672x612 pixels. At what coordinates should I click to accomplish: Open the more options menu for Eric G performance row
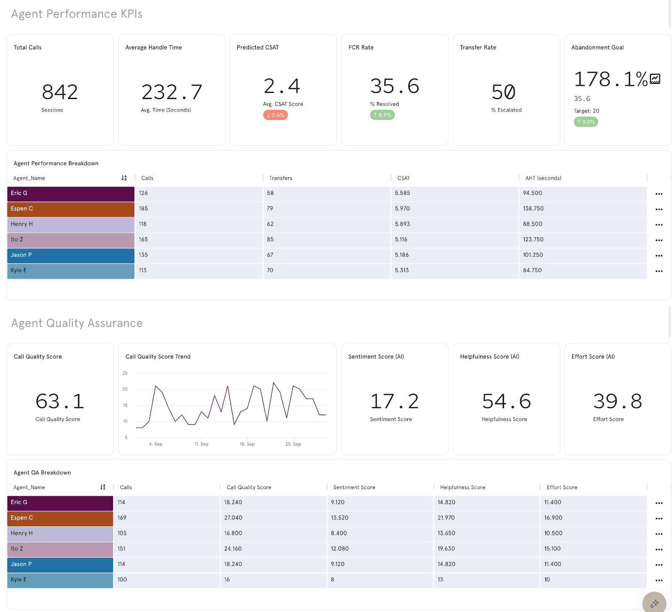(659, 194)
